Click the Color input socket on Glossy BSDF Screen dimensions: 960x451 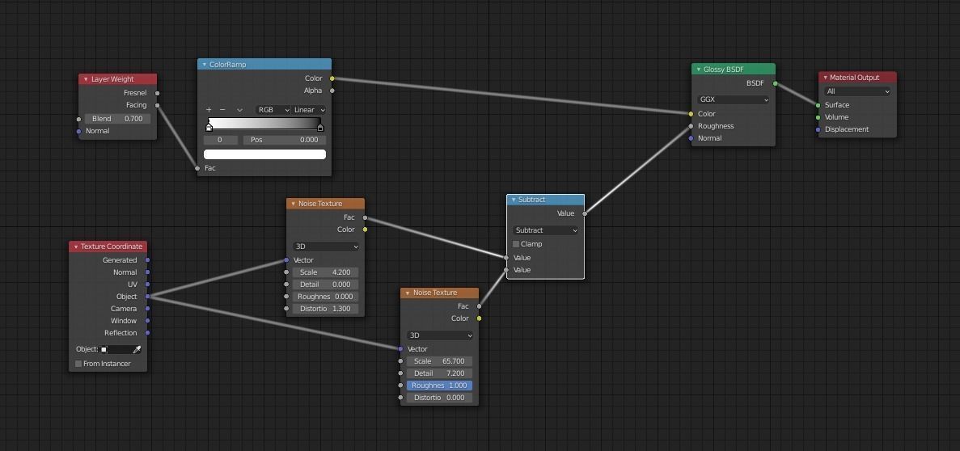pos(691,114)
